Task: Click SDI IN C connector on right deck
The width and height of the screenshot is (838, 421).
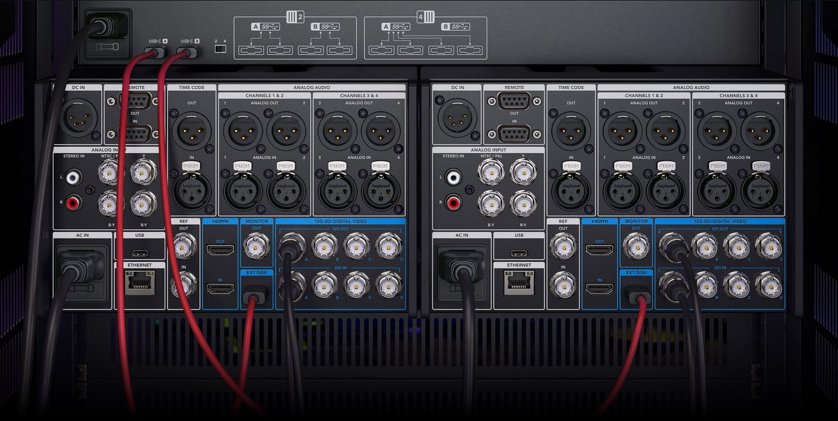Action: pyautogui.click(x=736, y=285)
